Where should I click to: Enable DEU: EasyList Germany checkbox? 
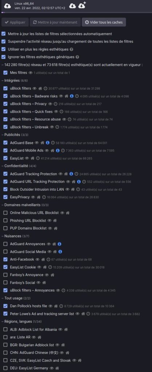[5, 368]
